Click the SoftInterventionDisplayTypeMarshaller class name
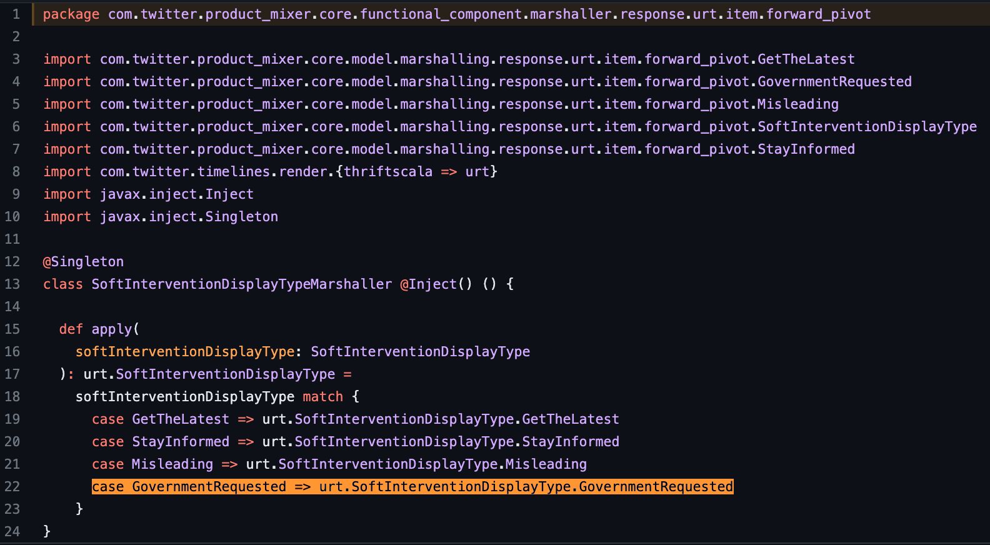 pos(241,284)
